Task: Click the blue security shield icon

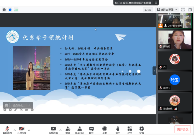Action: 10,10
